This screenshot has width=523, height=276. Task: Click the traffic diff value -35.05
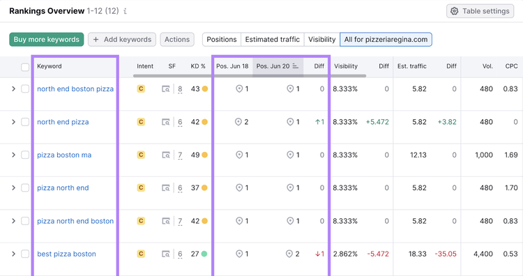coord(446,254)
